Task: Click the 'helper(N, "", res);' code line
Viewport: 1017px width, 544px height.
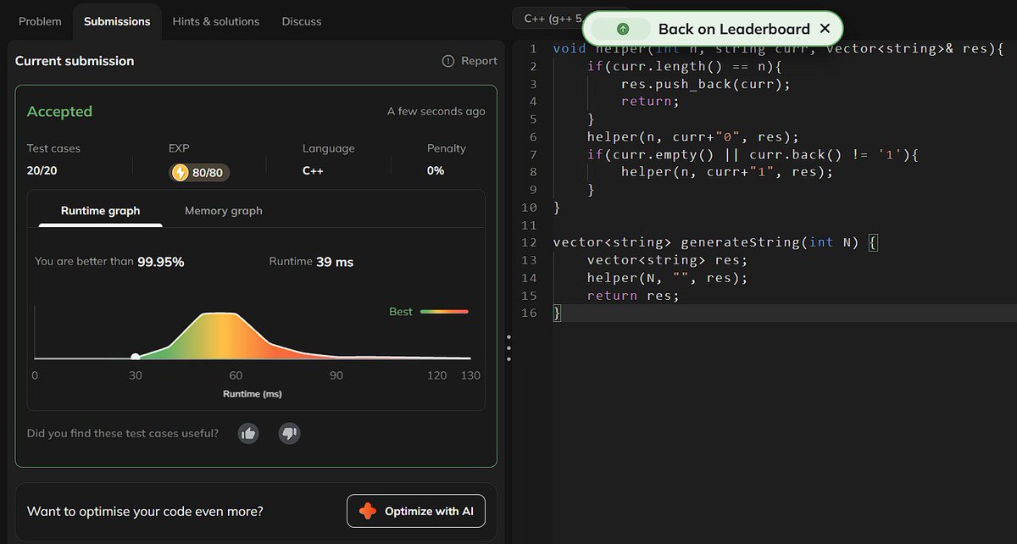Action: [x=667, y=278]
